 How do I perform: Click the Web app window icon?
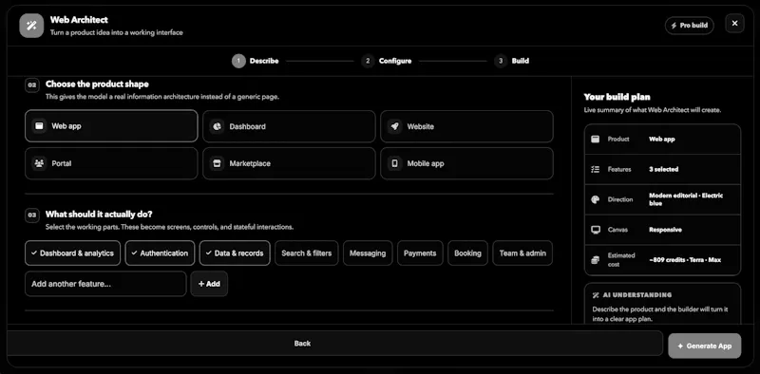[39, 126]
